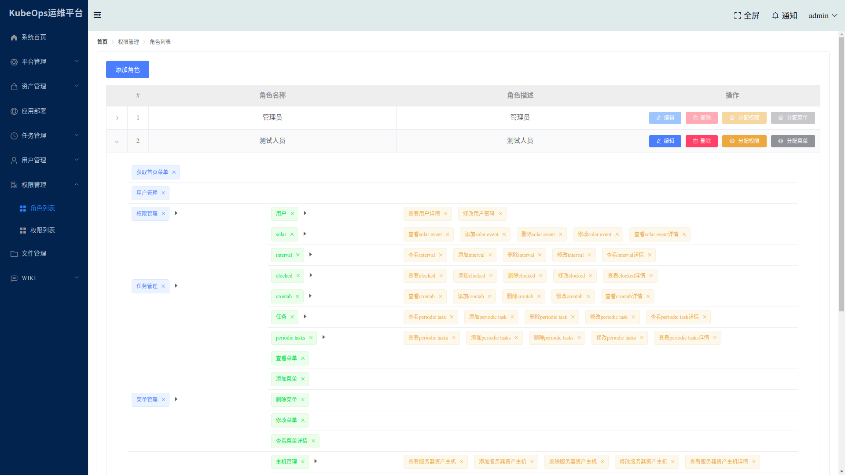845x475 pixels.
Task: Expand the 管理员 role row
Action: tap(117, 118)
